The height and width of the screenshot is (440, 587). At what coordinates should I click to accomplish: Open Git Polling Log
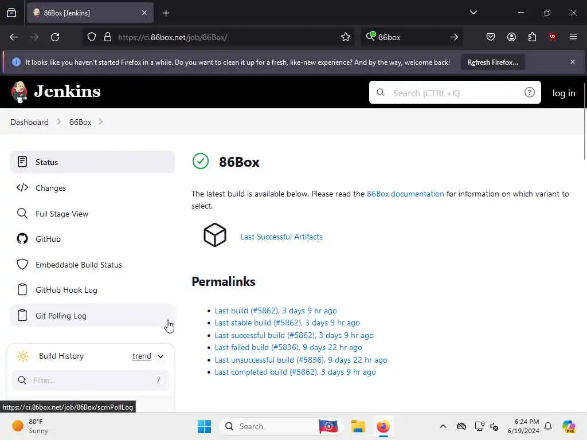pos(92,316)
